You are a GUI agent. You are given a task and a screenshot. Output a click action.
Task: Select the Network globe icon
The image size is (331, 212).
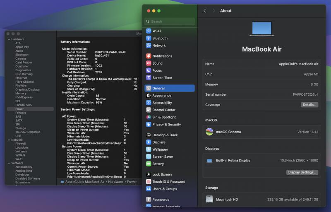(149, 46)
